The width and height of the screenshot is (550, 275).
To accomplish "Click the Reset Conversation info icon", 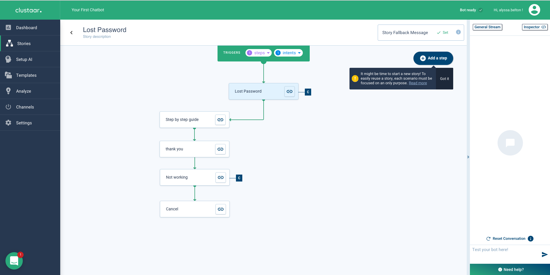I will pyautogui.click(x=531, y=239).
